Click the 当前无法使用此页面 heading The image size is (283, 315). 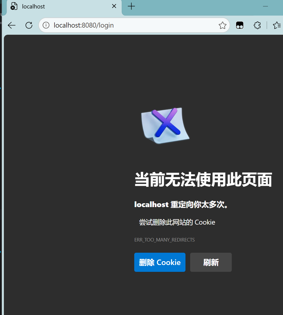pyautogui.click(x=203, y=179)
